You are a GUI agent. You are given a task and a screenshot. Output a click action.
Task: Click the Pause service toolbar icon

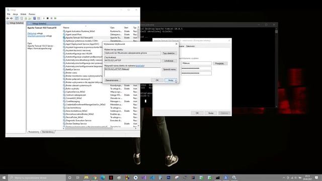click(51, 18)
